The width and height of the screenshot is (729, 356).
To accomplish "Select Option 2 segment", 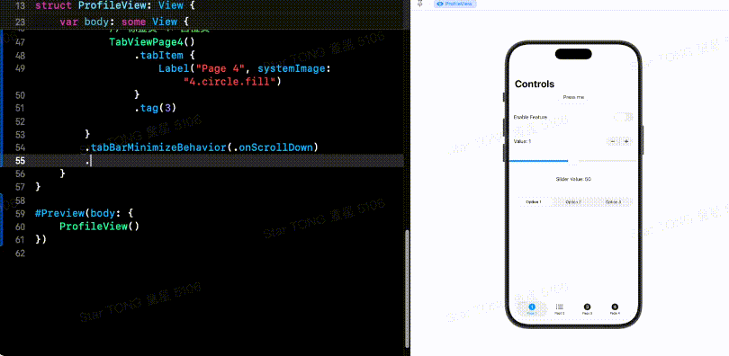I will tap(573, 202).
